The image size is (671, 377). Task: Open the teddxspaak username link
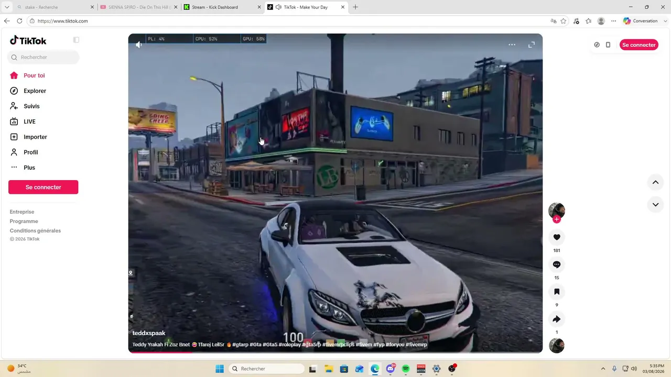point(149,333)
